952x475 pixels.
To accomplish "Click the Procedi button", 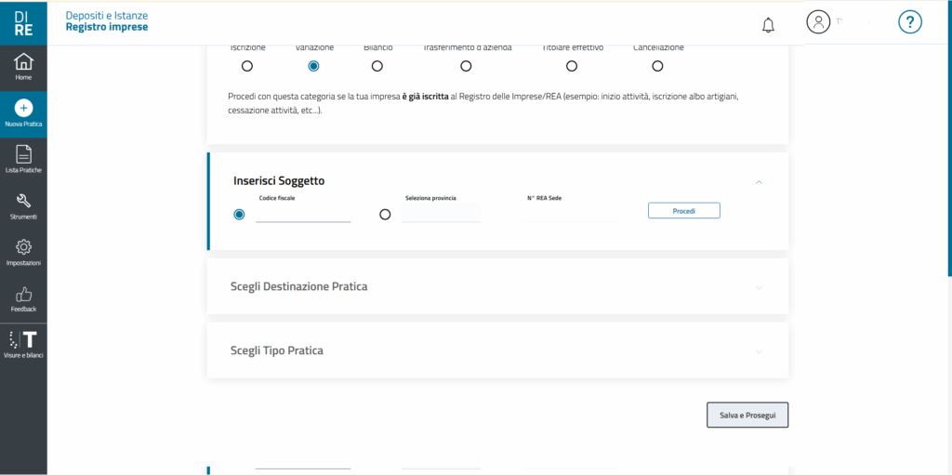I will pos(683,211).
